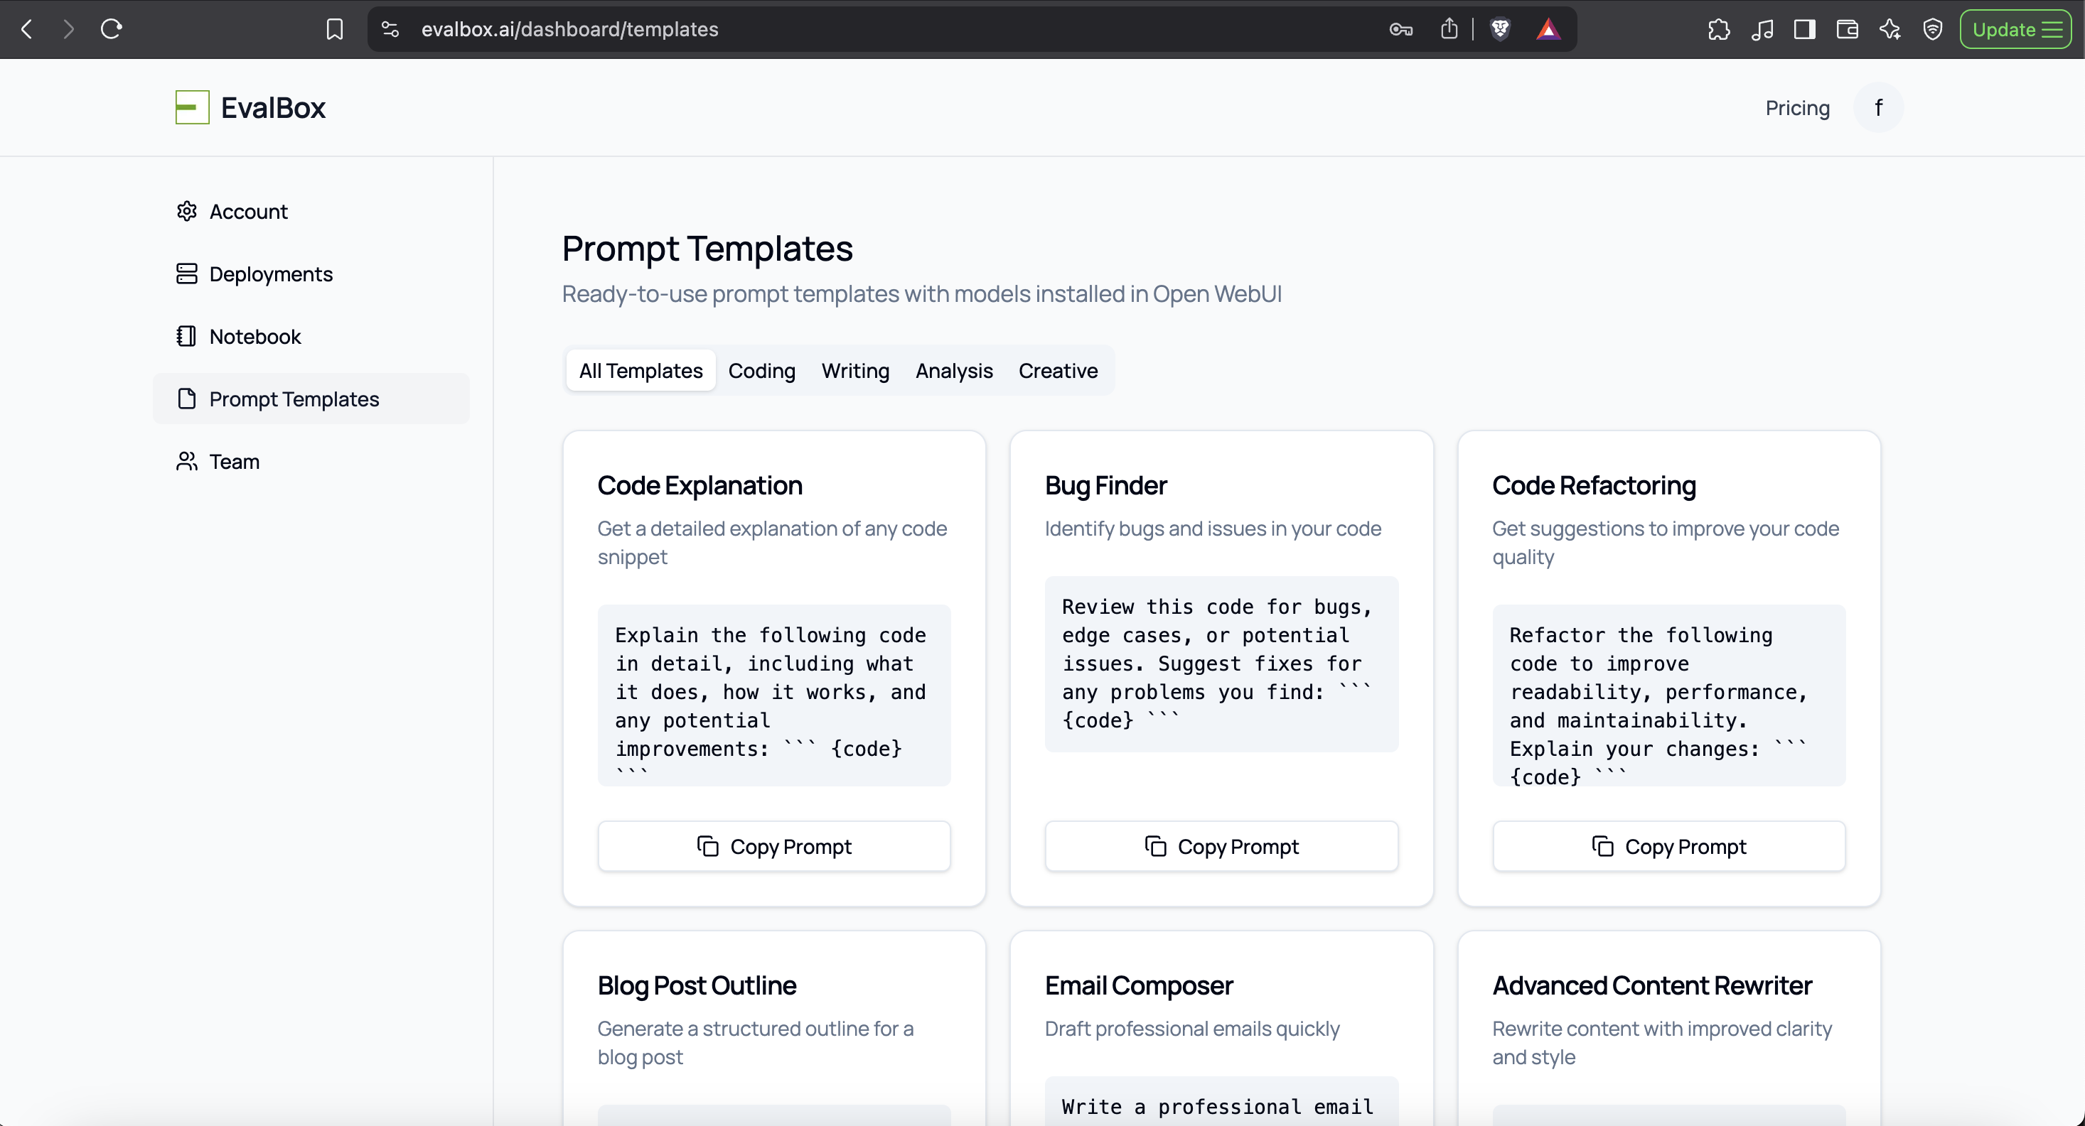Click the Code Explanation card title
This screenshot has height=1126, width=2085.
click(700, 485)
